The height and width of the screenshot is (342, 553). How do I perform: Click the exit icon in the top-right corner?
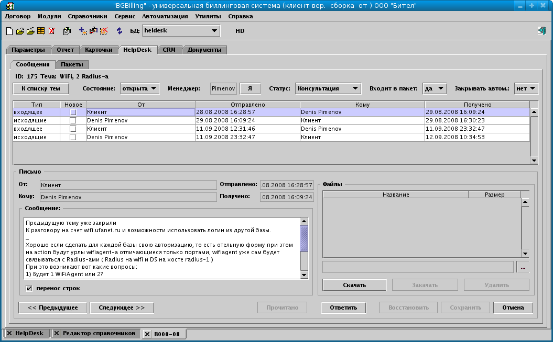[541, 30]
